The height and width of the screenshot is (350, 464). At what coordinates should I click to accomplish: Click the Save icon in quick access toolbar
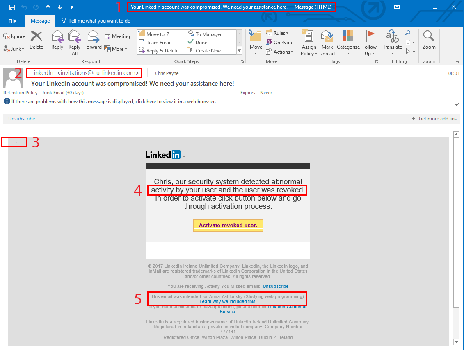pyautogui.click(x=12, y=7)
